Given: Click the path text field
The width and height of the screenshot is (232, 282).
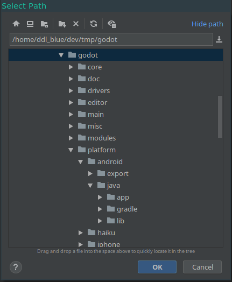Looking at the screenshot, I should 111,39.
